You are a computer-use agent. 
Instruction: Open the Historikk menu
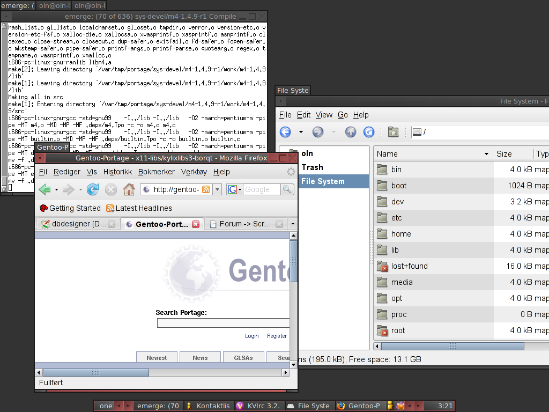(117, 172)
